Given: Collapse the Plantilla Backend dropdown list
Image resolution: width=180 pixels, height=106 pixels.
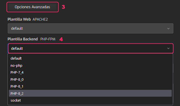Looking at the screenshot, I should click(x=91, y=48).
